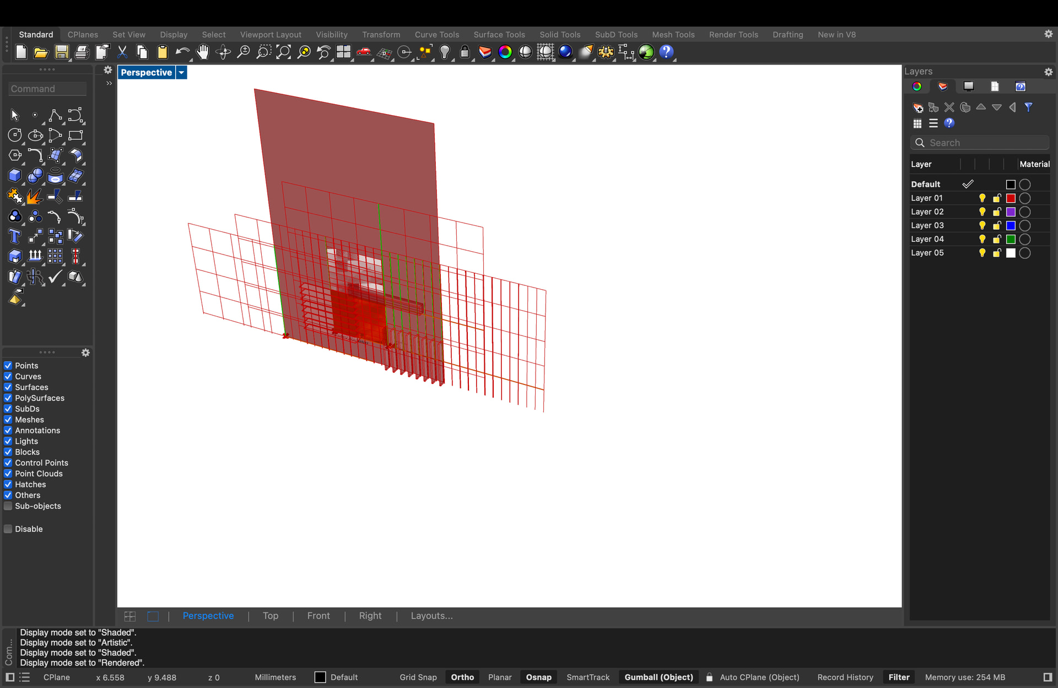Open the Layouts... tab
Image resolution: width=1058 pixels, height=688 pixels.
click(x=431, y=616)
